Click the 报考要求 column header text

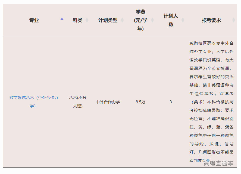click(x=211, y=20)
